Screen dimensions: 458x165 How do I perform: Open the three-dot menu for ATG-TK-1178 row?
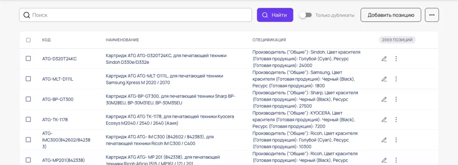[396, 120]
